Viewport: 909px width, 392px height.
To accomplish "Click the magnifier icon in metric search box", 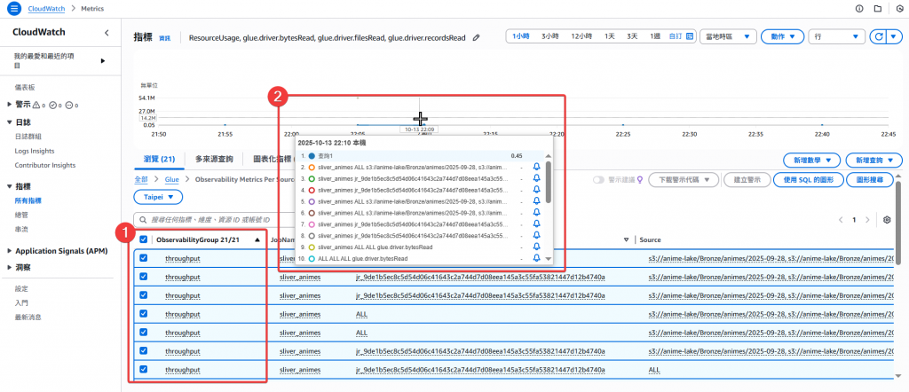I will (x=143, y=220).
